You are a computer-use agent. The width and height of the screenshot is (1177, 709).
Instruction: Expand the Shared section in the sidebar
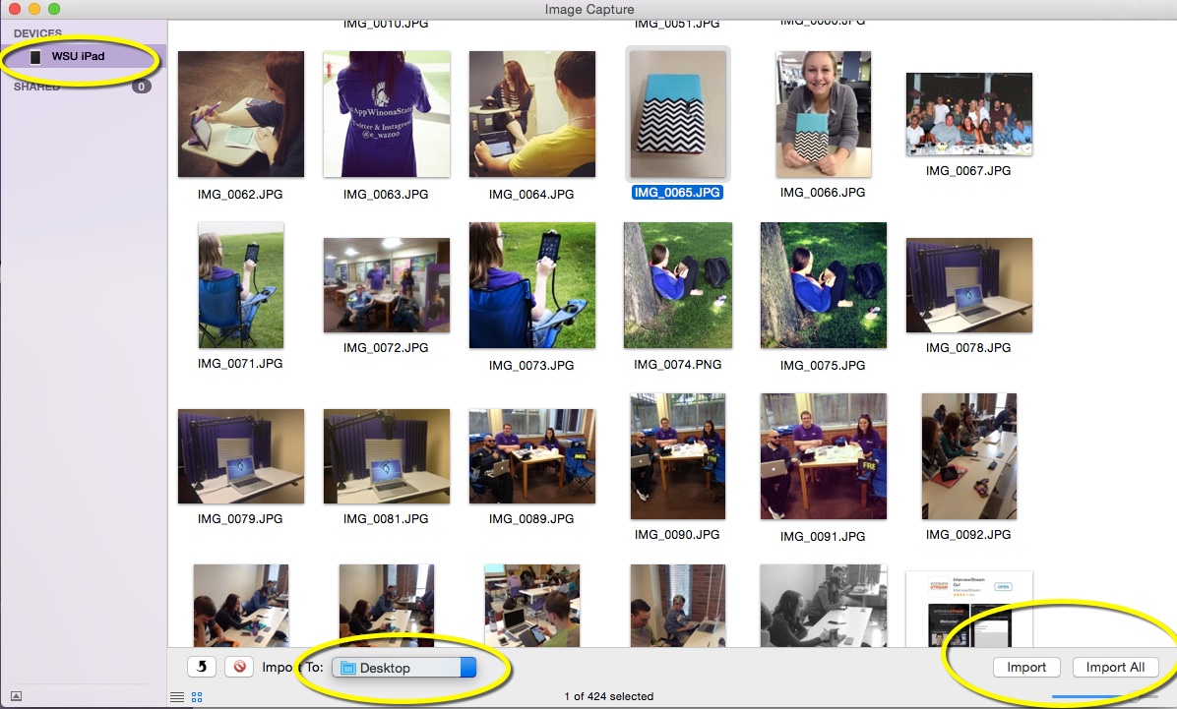coord(35,87)
